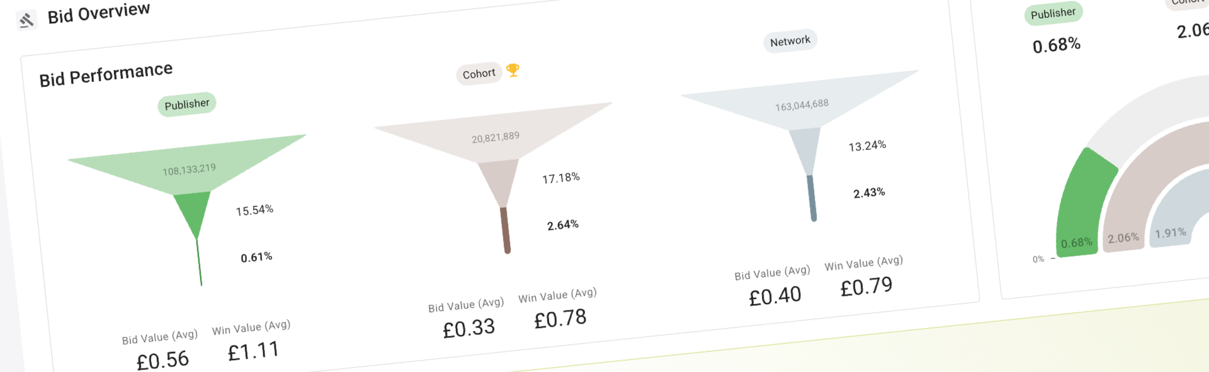This screenshot has width=1209, height=372.
Task: Select the Network chip label
Action: pyautogui.click(x=790, y=41)
